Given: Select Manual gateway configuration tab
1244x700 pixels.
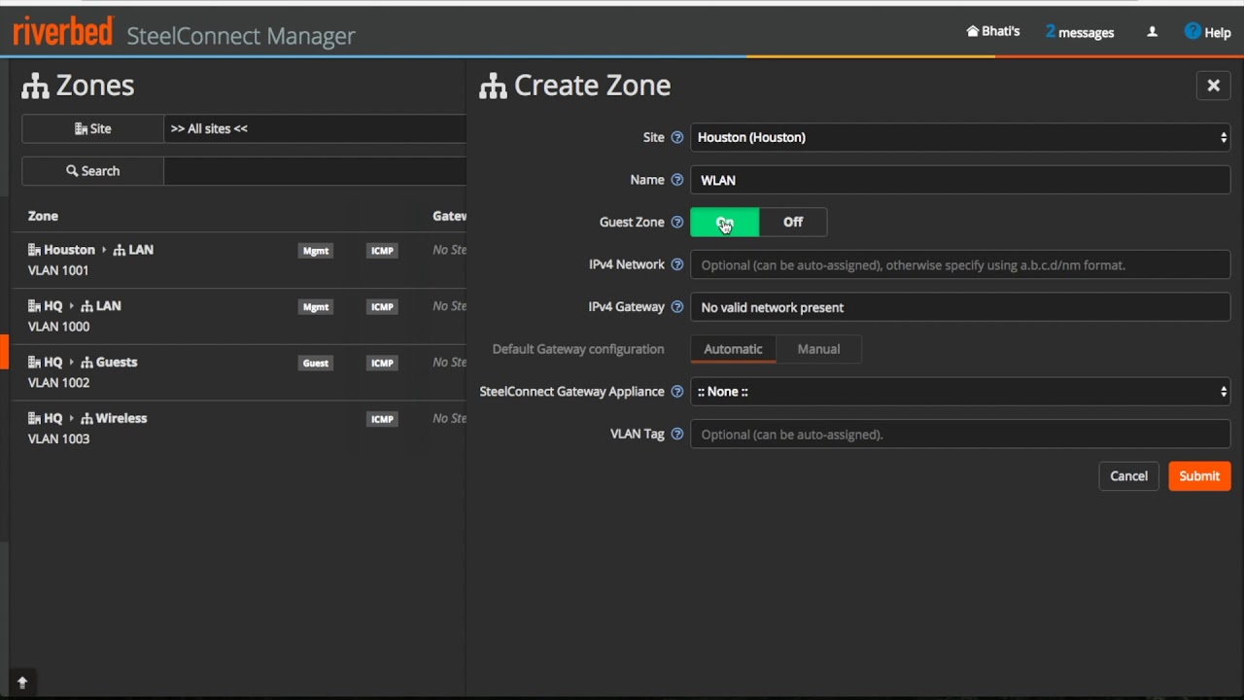Looking at the screenshot, I should (x=818, y=349).
